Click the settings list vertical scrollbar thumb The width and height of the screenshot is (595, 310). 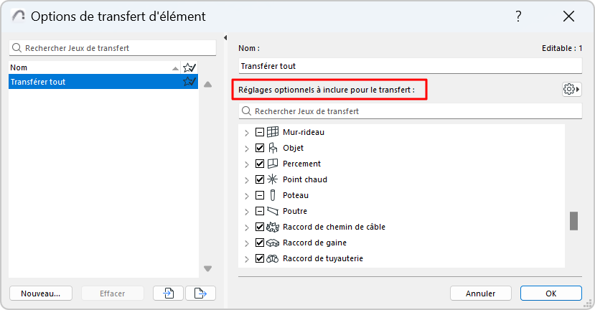point(573,220)
